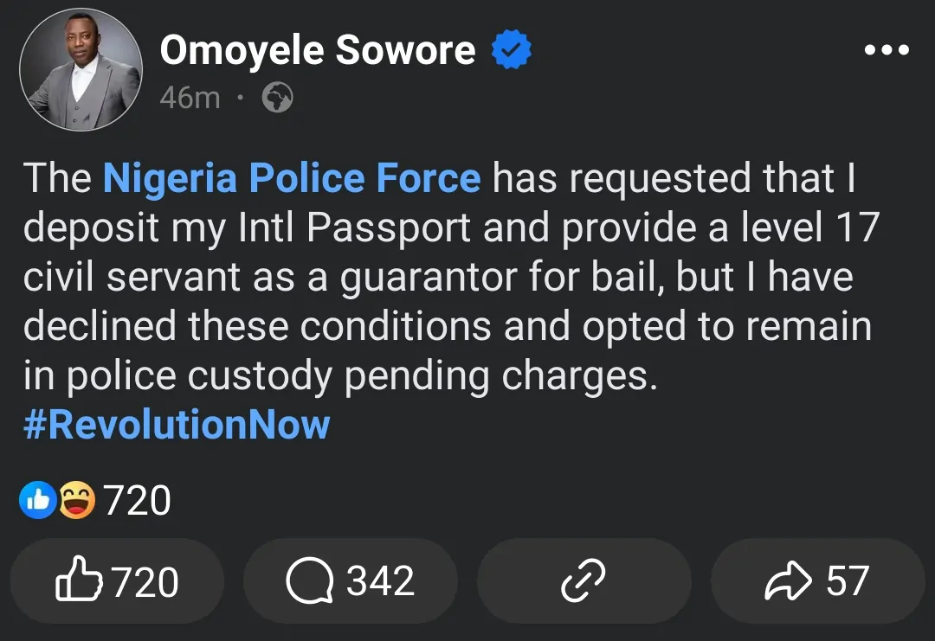Tap the 720 count in the Like button
The image size is (935, 641).
pos(145,581)
